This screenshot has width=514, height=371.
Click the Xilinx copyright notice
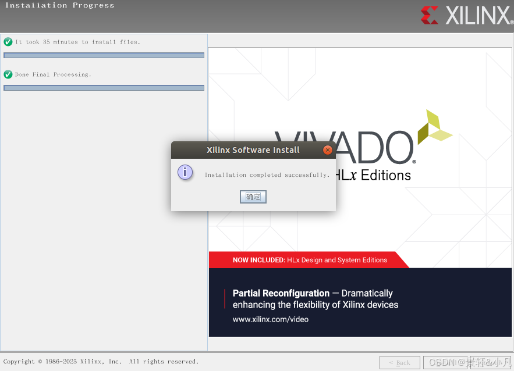(x=101, y=362)
